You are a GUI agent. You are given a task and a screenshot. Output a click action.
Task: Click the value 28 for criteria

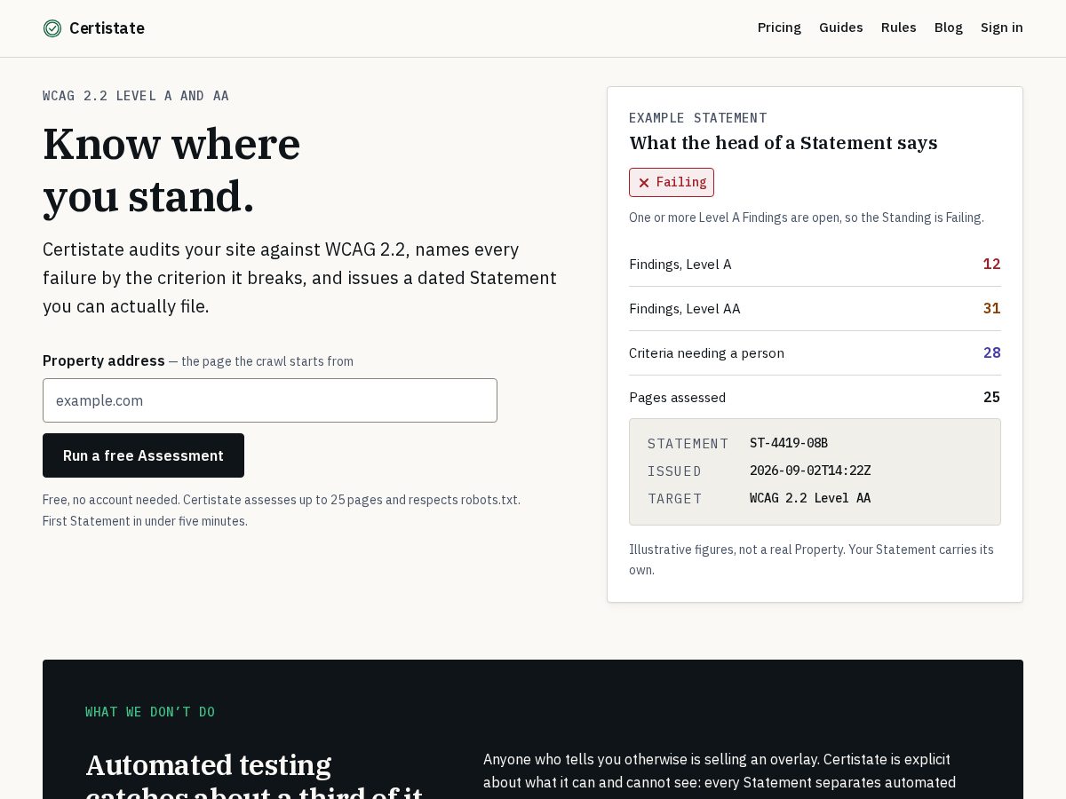pyautogui.click(x=991, y=352)
